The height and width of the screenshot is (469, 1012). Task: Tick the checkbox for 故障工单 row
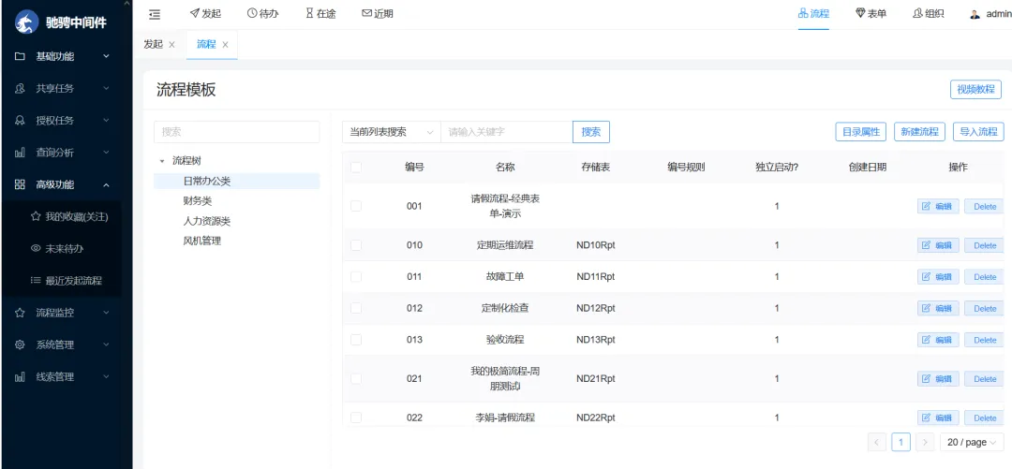pos(356,277)
